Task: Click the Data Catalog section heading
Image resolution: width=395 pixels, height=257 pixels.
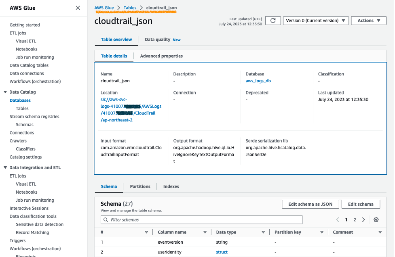Action: [22, 92]
